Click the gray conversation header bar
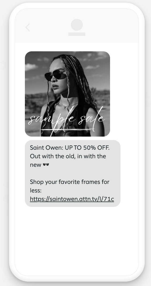Image resolution: width=151 pixels, height=286 pixels. click(77, 26)
